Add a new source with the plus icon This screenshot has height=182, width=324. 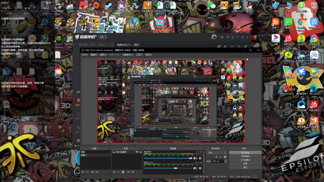tap(114, 172)
